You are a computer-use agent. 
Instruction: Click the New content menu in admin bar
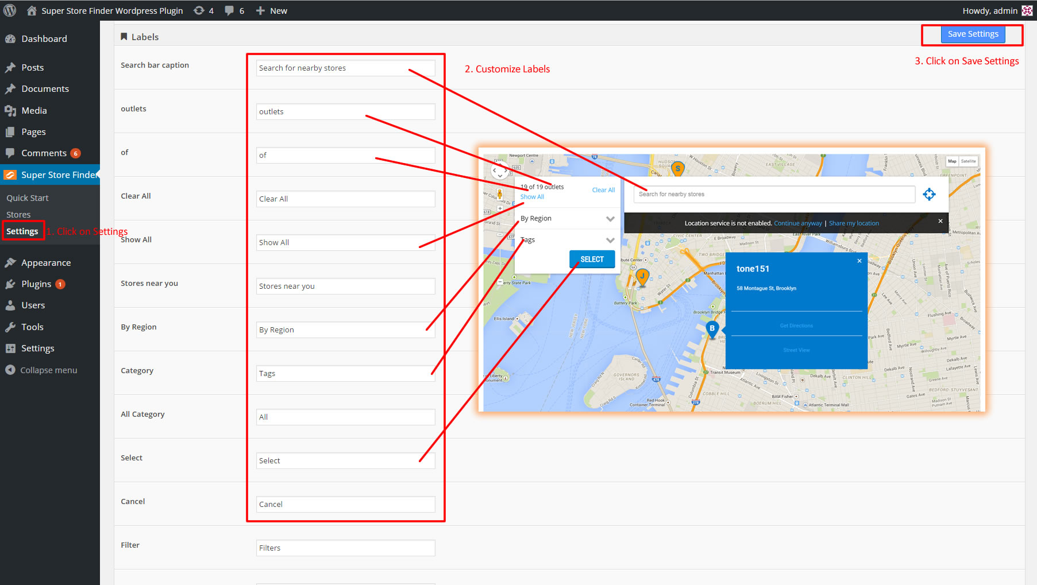pos(271,10)
